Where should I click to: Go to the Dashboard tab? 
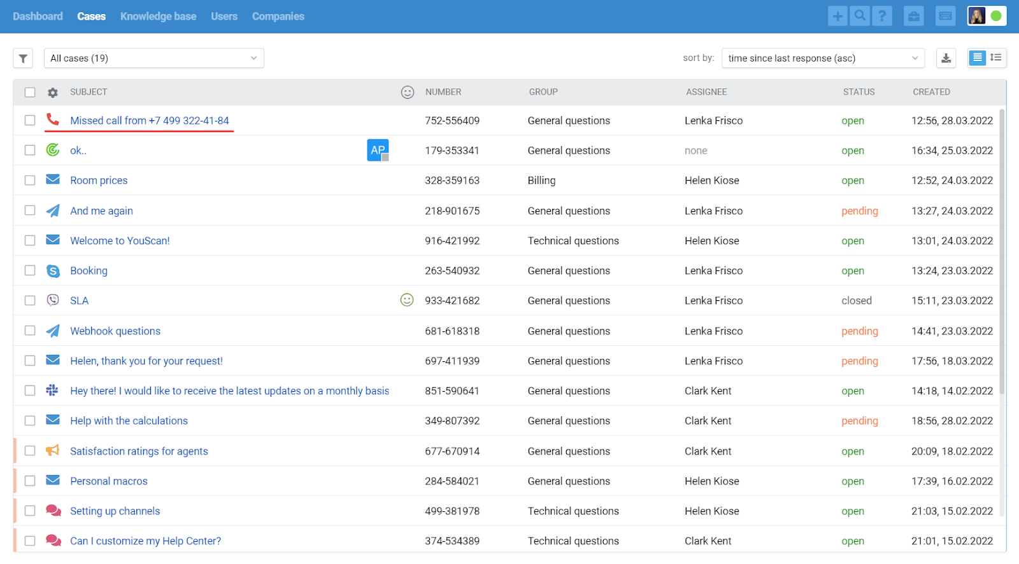coord(38,17)
